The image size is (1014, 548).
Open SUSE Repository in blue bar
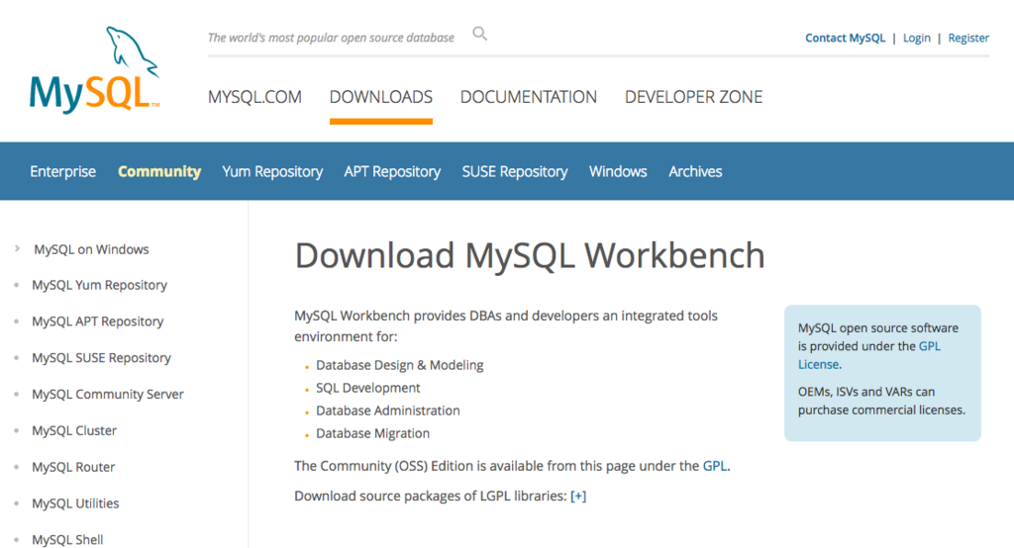tap(515, 171)
